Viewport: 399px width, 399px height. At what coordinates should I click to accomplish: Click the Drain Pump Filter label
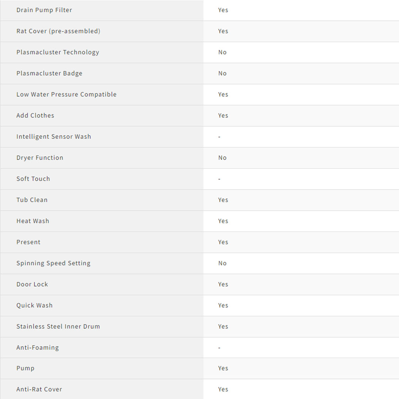(x=44, y=10)
